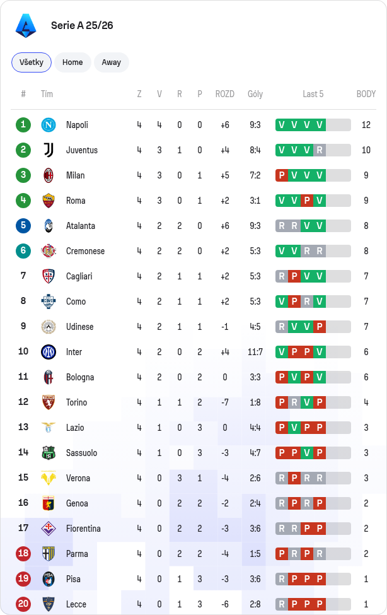
Task: Click the Inter team logo
Action: 49,352
